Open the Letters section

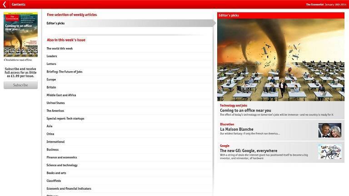click(129, 64)
